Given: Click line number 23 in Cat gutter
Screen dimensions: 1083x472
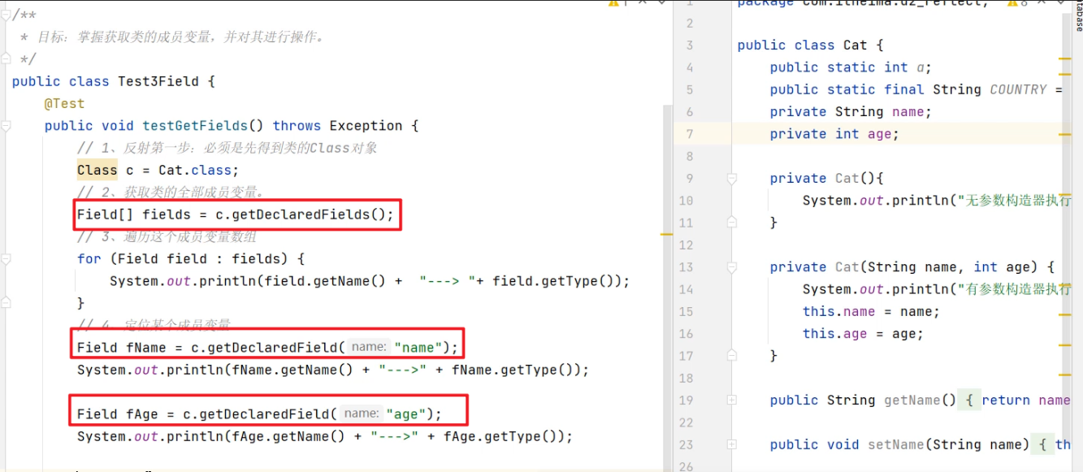Looking at the screenshot, I should click(x=686, y=444).
